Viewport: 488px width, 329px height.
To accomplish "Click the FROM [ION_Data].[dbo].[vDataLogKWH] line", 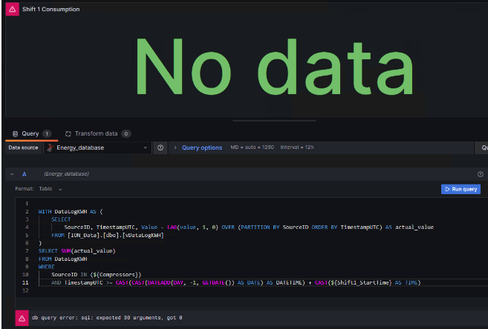I will (108, 236).
